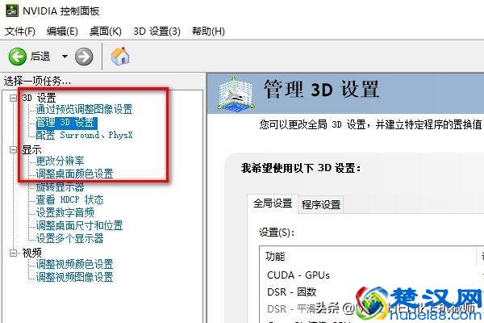The width and height of the screenshot is (484, 323).
Task: Click the 3D cube icon in the header
Action: click(236, 93)
